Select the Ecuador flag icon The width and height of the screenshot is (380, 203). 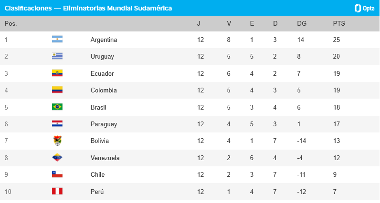[x=57, y=73]
